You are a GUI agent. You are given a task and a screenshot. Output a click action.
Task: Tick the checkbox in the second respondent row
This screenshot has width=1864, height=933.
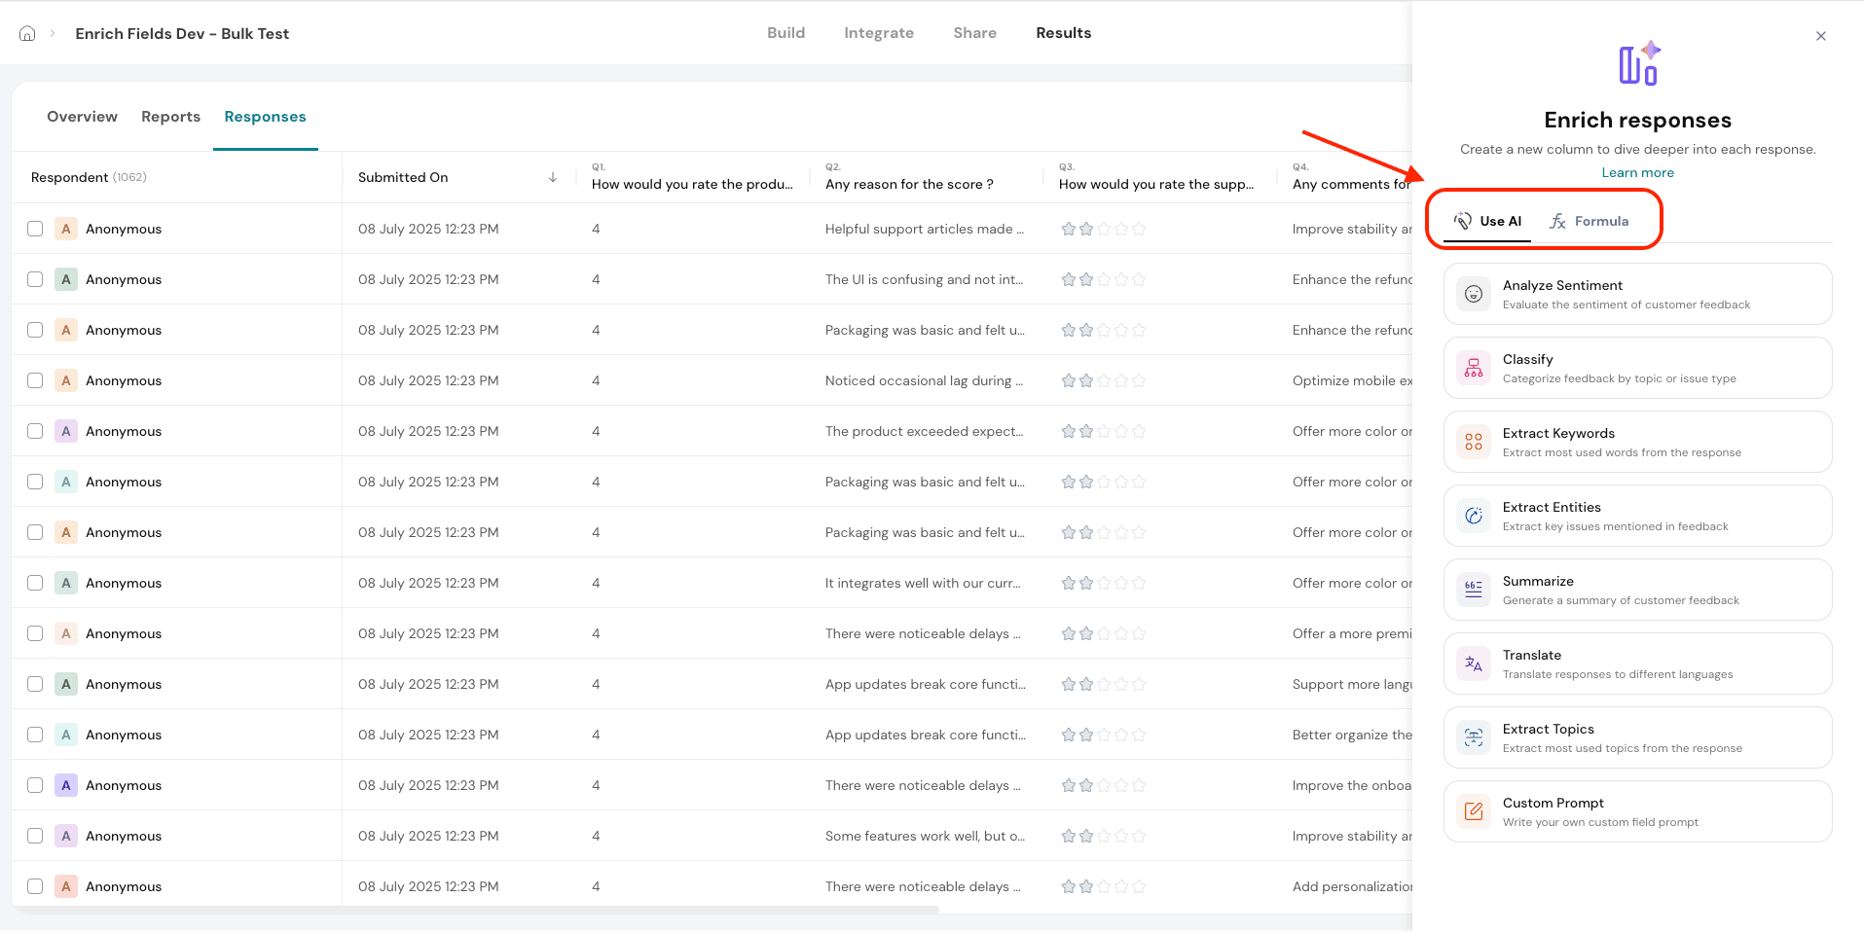tap(35, 279)
